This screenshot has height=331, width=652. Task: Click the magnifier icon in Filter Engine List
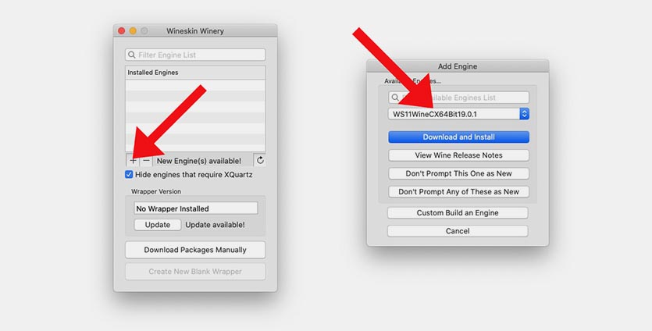click(132, 55)
